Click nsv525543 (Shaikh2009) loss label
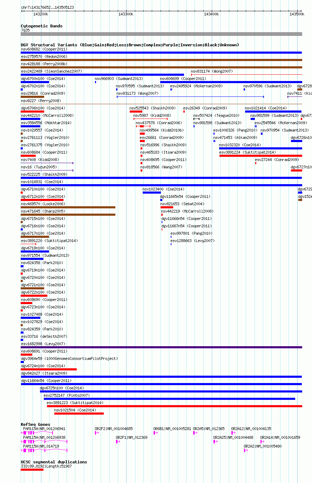Viewport: 312px width, 483px height. pos(152,108)
